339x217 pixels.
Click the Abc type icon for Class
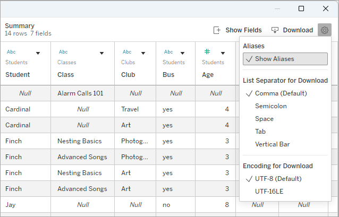(x=63, y=52)
